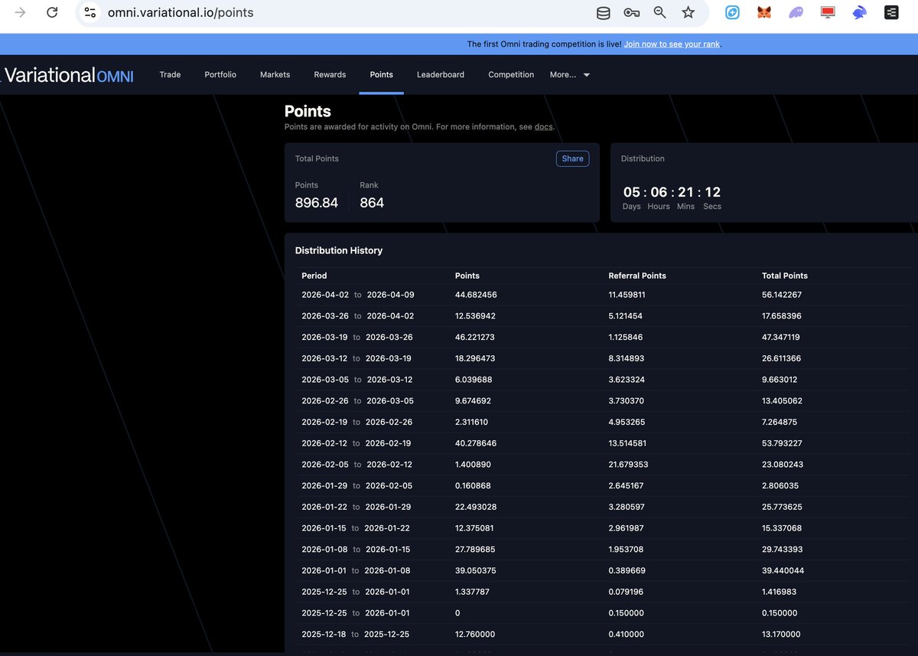Open the database icon in the address bar
The image size is (918, 656).
pyautogui.click(x=603, y=12)
